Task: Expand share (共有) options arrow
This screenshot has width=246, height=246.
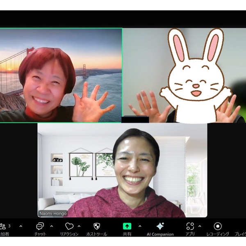Action: click(x=139, y=226)
